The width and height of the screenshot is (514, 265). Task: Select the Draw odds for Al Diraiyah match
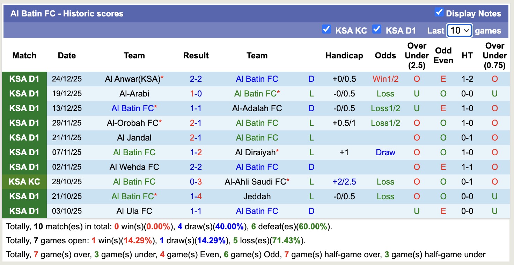pyautogui.click(x=385, y=152)
